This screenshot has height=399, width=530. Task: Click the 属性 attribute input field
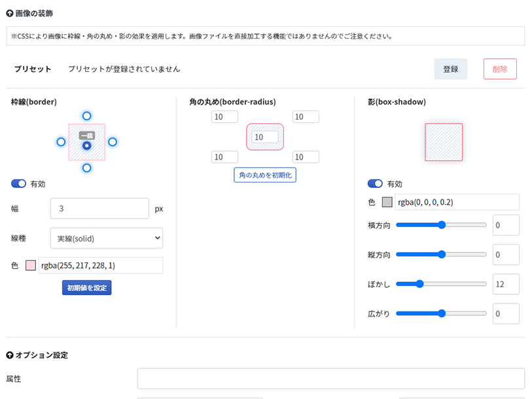click(331, 379)
